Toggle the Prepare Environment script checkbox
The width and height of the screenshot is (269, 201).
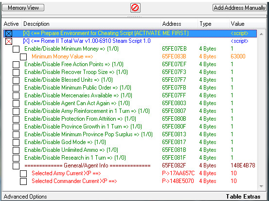(9, 34)
